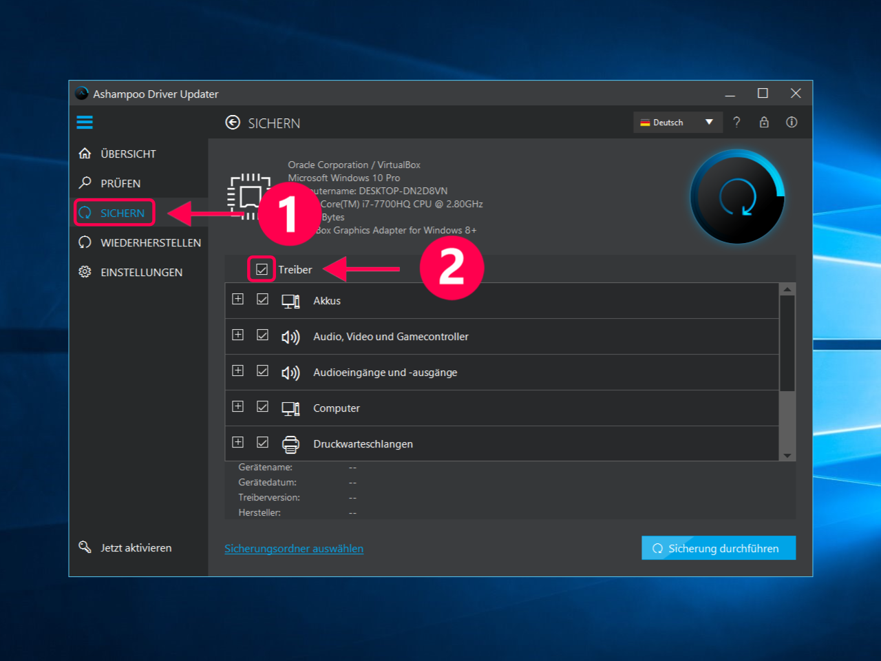Open WIEDERHERSTELLEN in sidebar
This screenshot has height=661, width=881.
pos(151,242)
